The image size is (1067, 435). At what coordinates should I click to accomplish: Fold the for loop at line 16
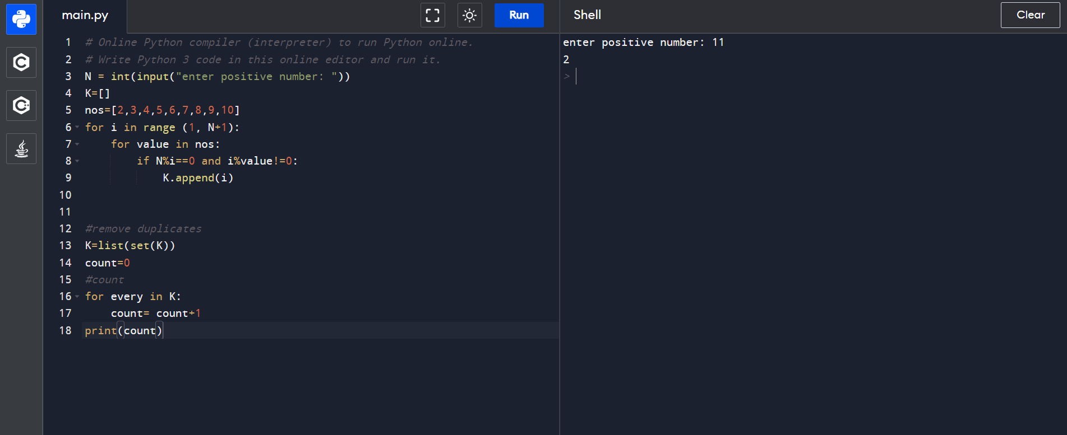77,297
